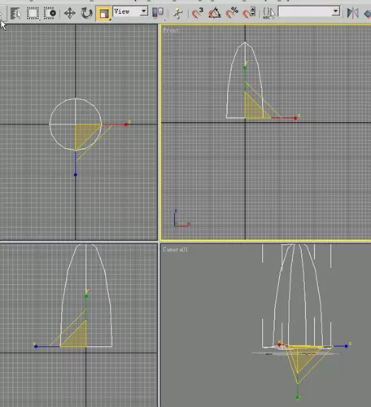Toggle the Angle Snap magnet
This screenshot has width=371, height=407.
215,13
